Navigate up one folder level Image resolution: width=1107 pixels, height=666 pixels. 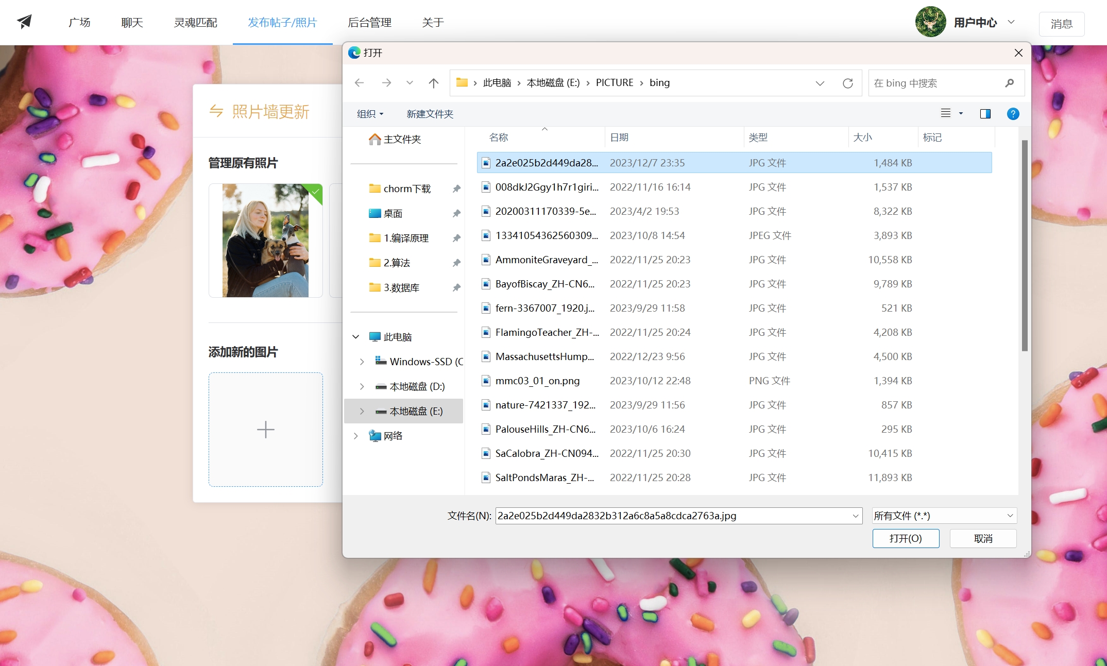[433, 83]
